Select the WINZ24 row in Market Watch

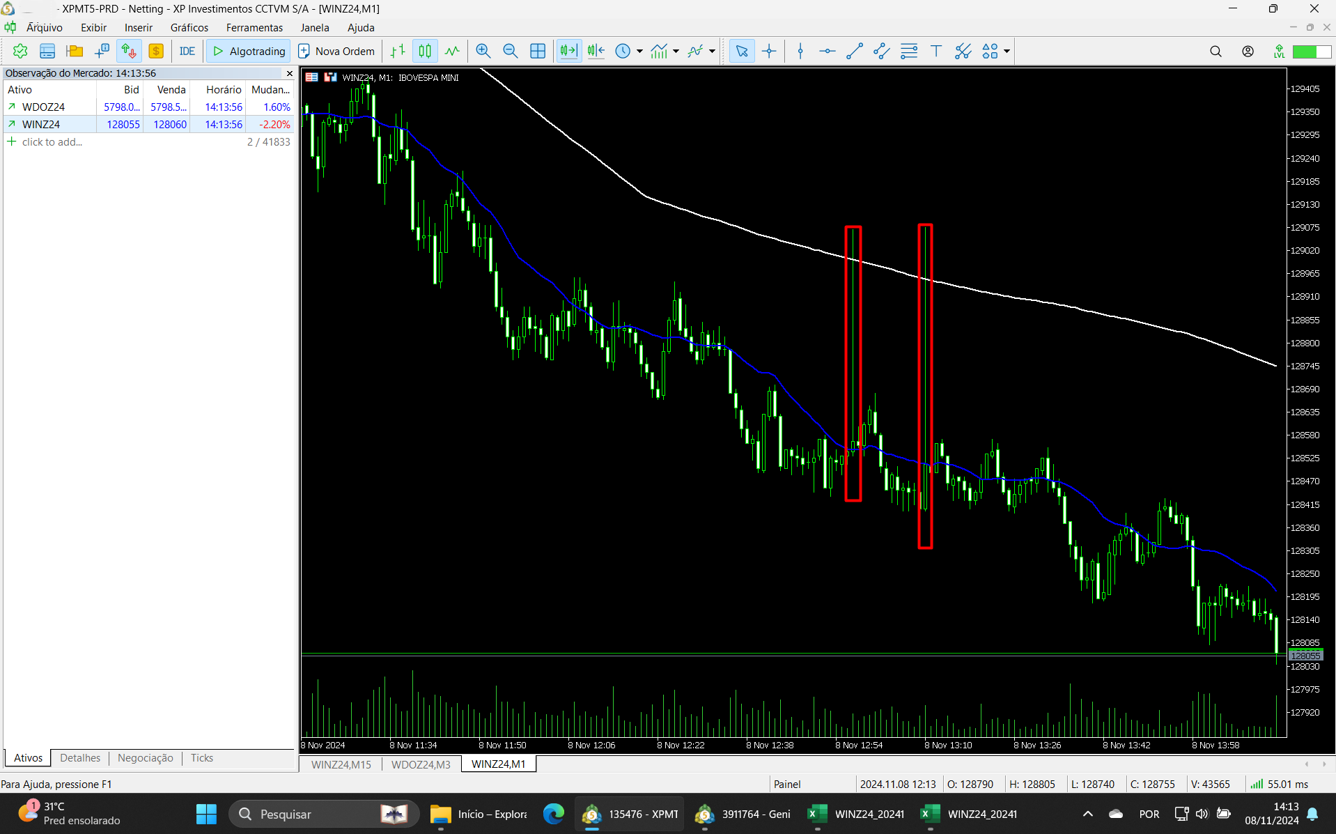(x=148, y=125)
